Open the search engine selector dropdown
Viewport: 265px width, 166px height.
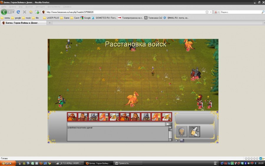(217, 12)
